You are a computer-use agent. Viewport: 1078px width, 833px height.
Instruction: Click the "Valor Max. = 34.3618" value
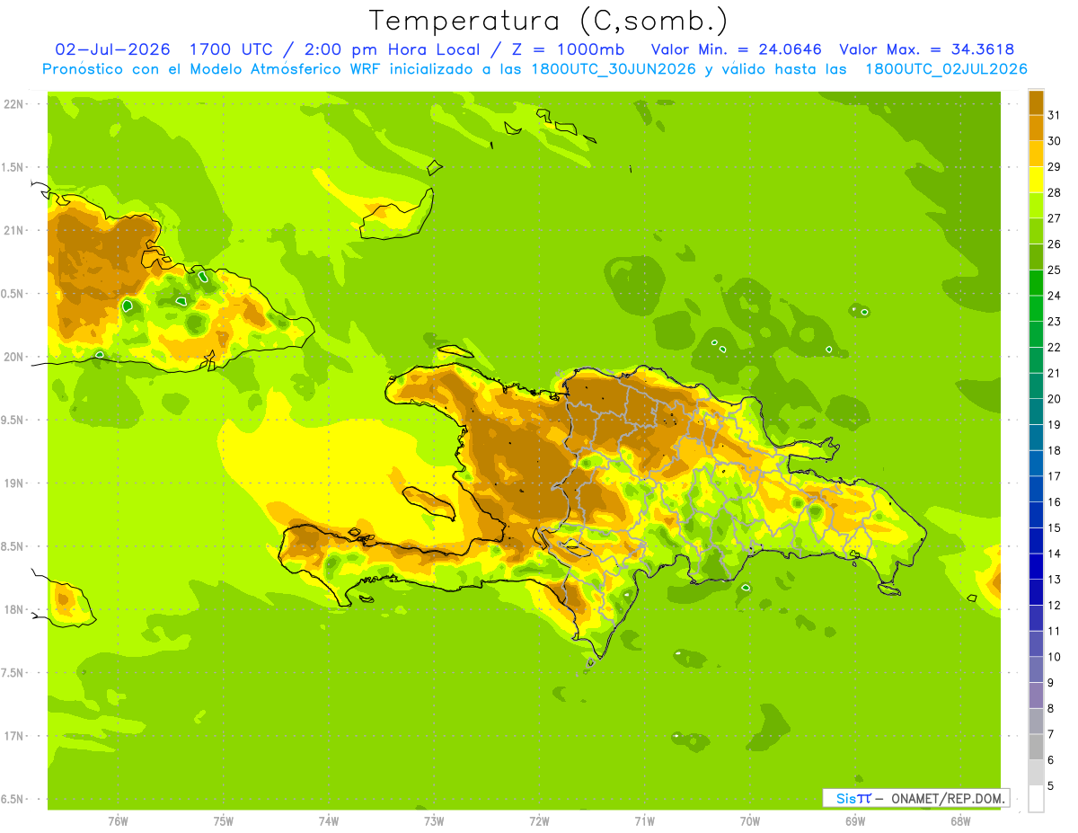927,49
